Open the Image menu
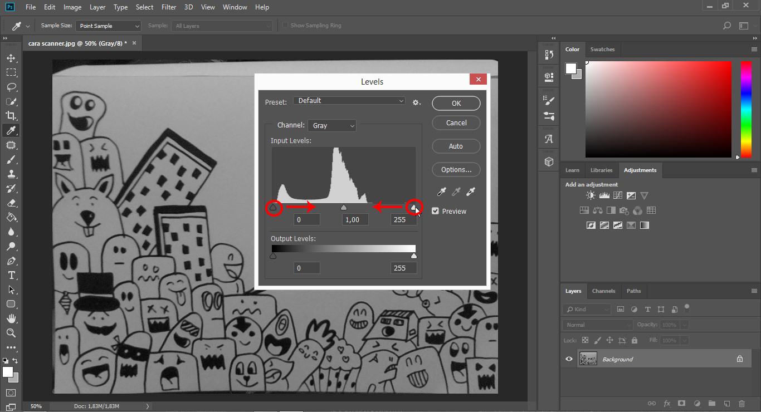Image resolution: width=761 pixels, height=412 pixels. pyautogui.click(x=72, y=7)
